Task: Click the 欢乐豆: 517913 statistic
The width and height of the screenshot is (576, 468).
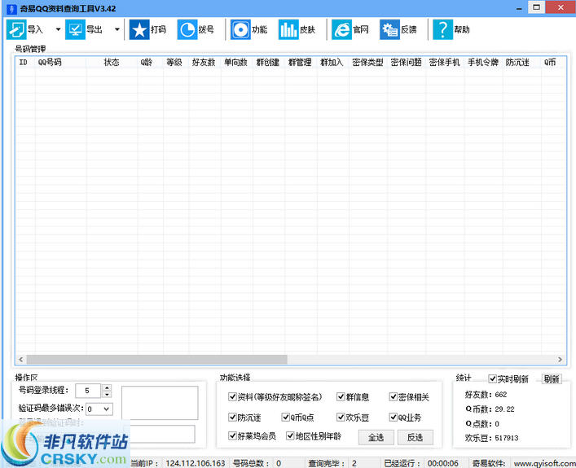Action: [x=492, y=438]
